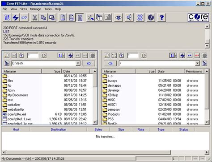The width and height of the screenshot is (212, 162).
Task: Open the Sites menu
Action: tap(23, 9)
